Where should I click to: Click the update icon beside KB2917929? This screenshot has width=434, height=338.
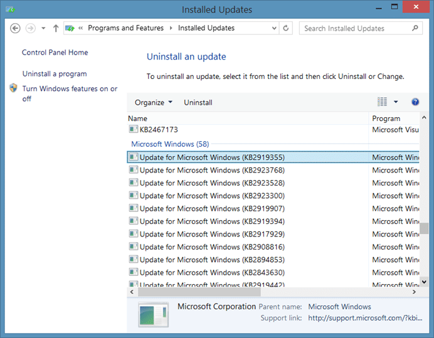[x=134, y=234]
